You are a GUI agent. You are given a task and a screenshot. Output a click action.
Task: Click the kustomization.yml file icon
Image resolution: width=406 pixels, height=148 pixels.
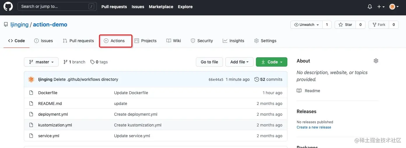pos(31,125)
